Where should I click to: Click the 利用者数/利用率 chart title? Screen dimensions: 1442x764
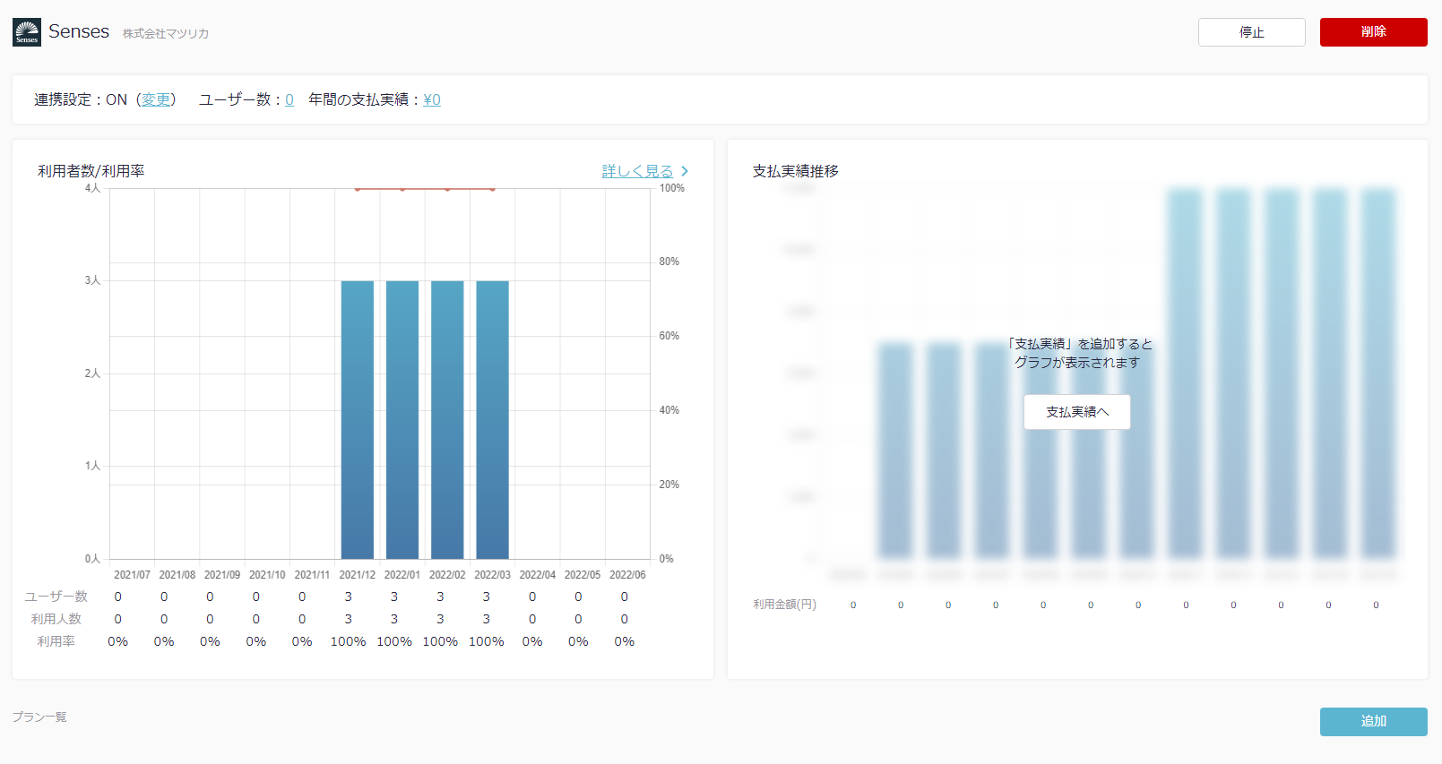[x=91, y=171]
